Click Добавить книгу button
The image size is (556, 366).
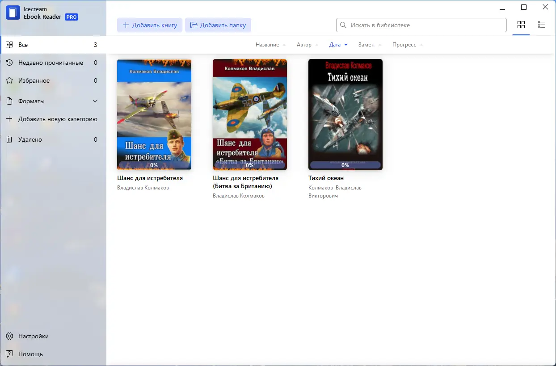click(x=150, y=25)
